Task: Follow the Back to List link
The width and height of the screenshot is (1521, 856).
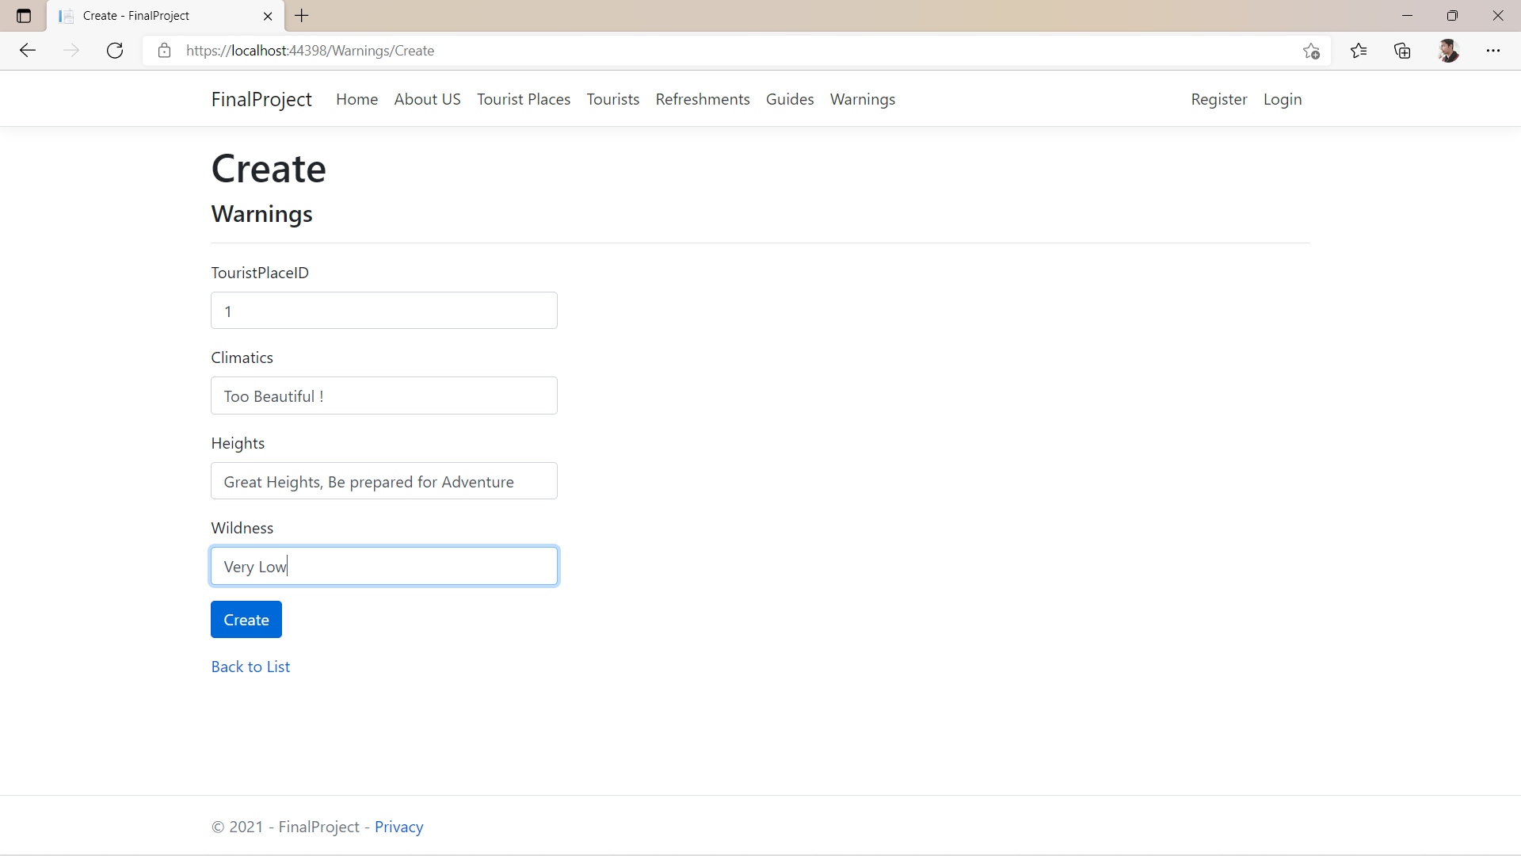Action: tap(250, 666)
